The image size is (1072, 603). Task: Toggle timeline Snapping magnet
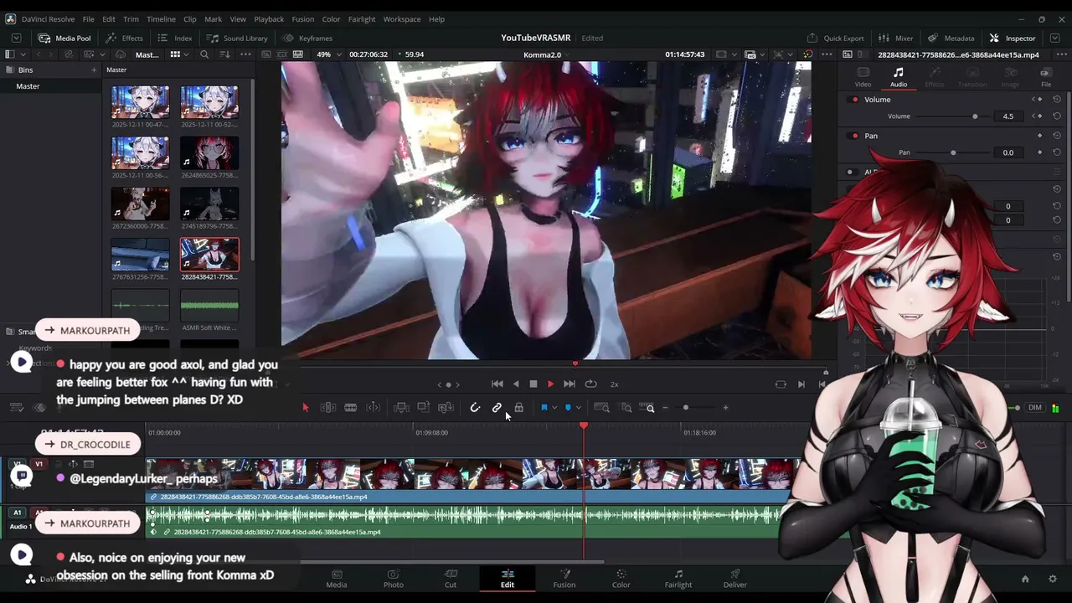point(475,408)
